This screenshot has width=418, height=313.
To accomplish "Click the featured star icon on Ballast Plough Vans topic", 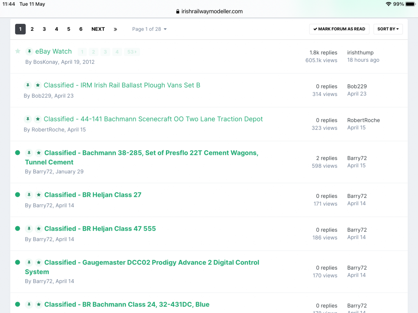I will tap(38, 86).
